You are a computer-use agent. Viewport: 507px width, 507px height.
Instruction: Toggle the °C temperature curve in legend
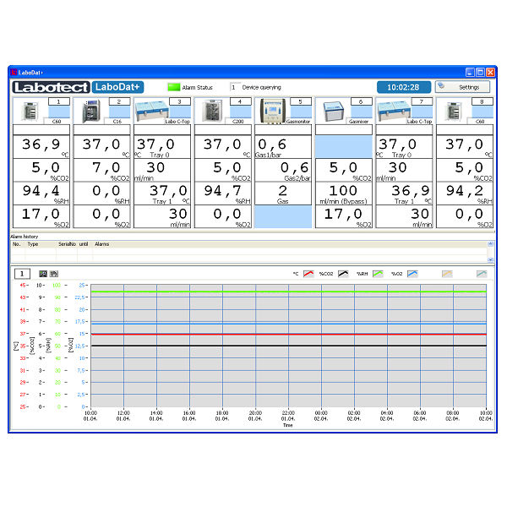pyautogui.click(x=309, y=274)
